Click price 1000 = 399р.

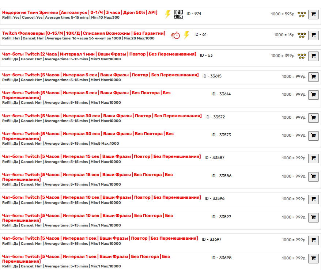pos(283,56)
